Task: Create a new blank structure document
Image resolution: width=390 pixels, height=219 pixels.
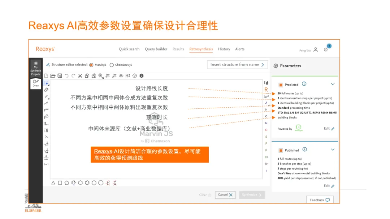Action: pos(46,76)
